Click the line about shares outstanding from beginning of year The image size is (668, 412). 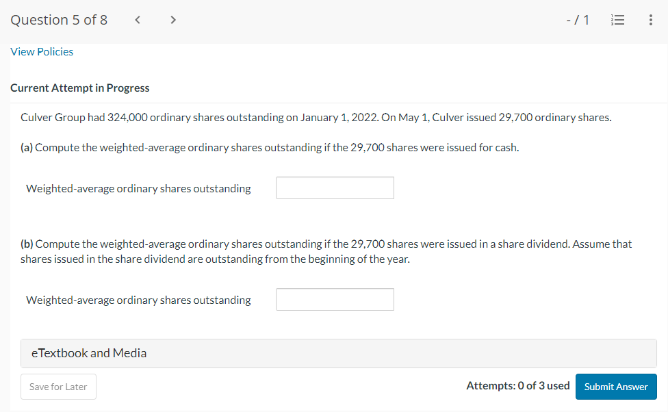click(x=215, y=259)
